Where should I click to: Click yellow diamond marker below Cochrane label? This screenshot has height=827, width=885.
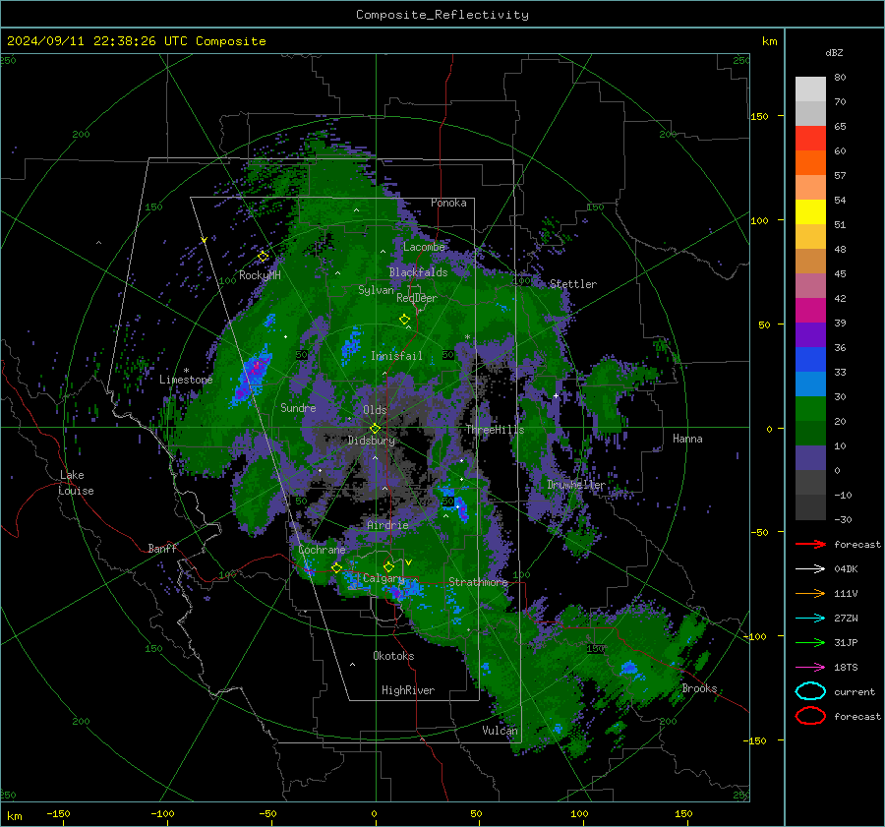pos(336,568)
